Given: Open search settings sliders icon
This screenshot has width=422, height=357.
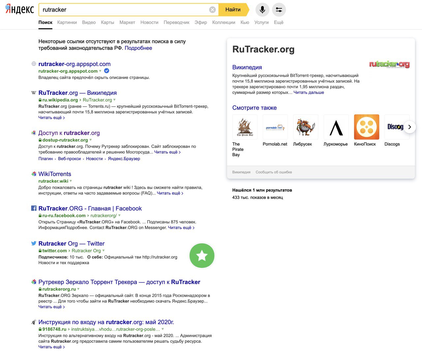Looking at the screenshot, I should tap(279, 10).
